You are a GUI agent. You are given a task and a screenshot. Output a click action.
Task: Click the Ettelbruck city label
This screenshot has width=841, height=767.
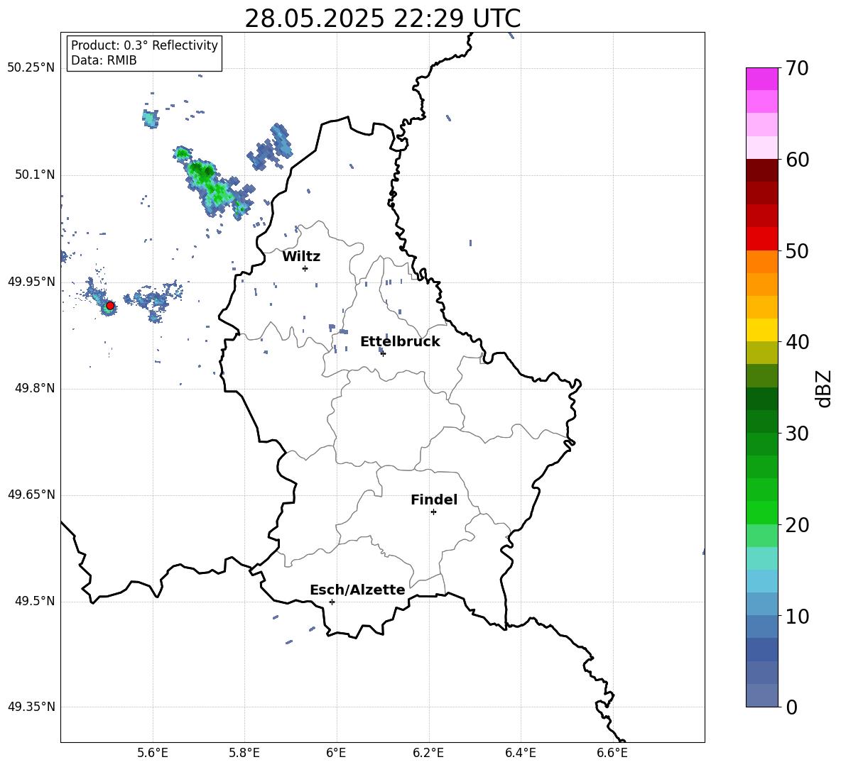coord(400,342)
